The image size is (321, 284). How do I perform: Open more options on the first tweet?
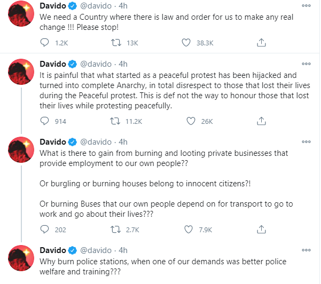[306, 5]
